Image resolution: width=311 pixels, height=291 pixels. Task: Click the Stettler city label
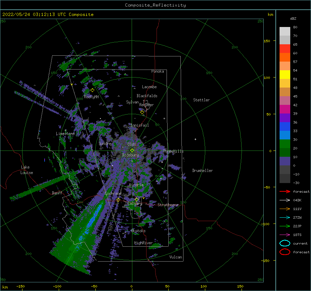click(x=201, y=100)
